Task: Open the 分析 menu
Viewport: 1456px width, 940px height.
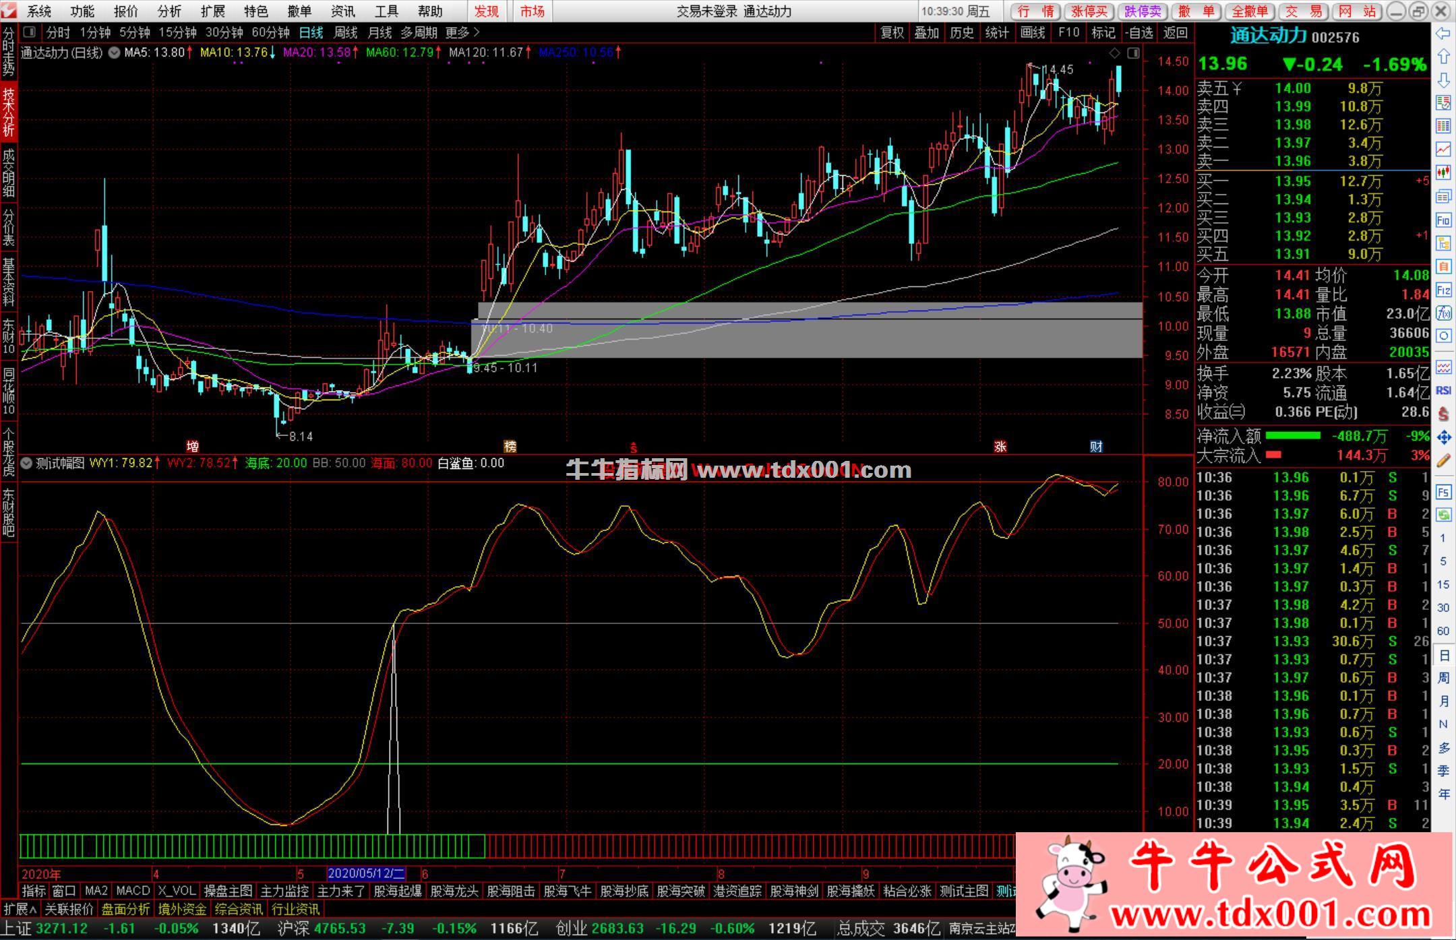Action: coord(169,11)
